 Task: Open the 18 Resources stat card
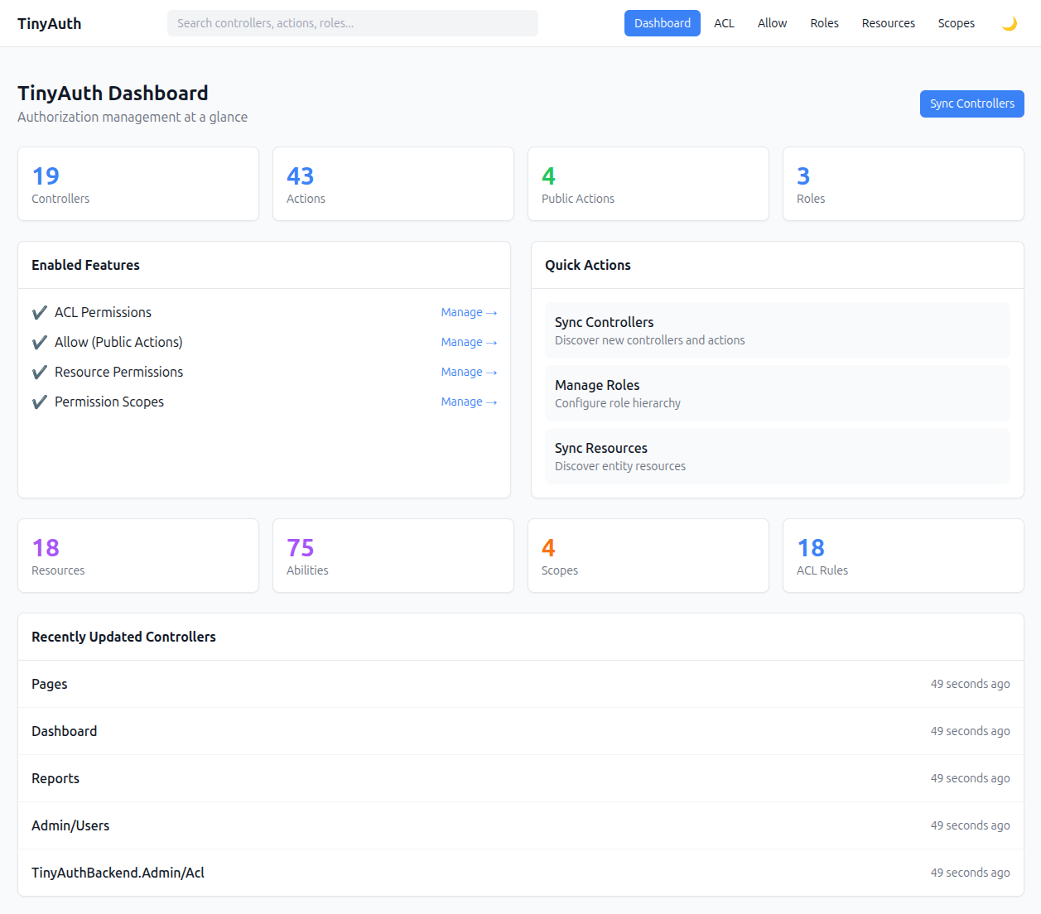pyautogui.click(x=138, y=556)
